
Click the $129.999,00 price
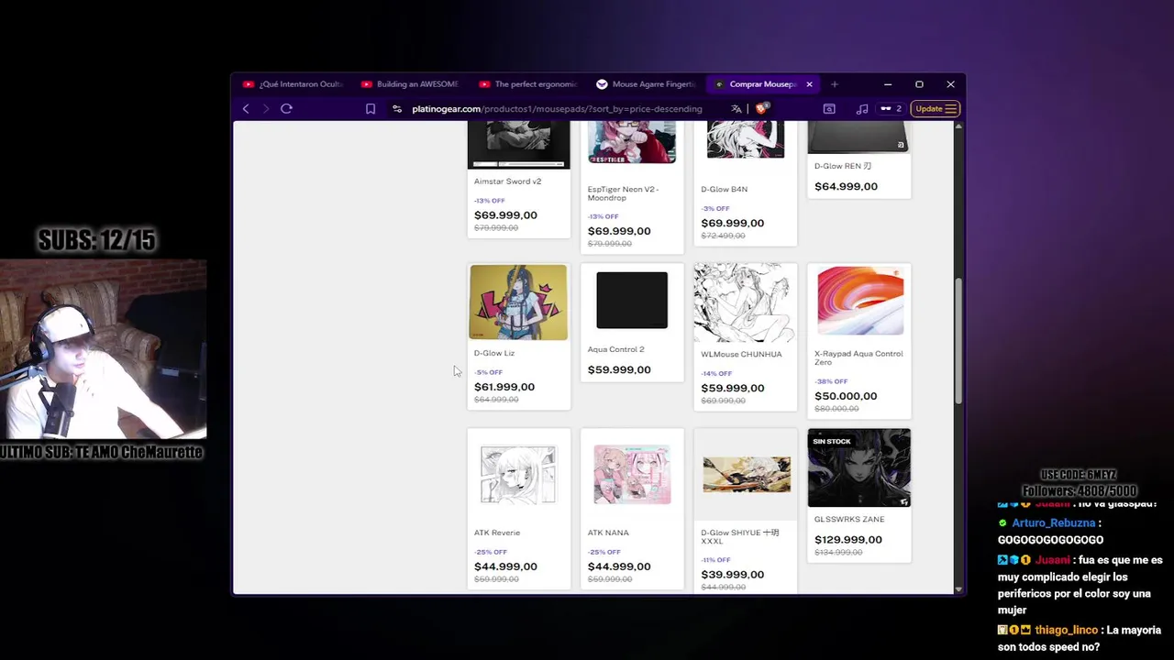pos(848,540)
